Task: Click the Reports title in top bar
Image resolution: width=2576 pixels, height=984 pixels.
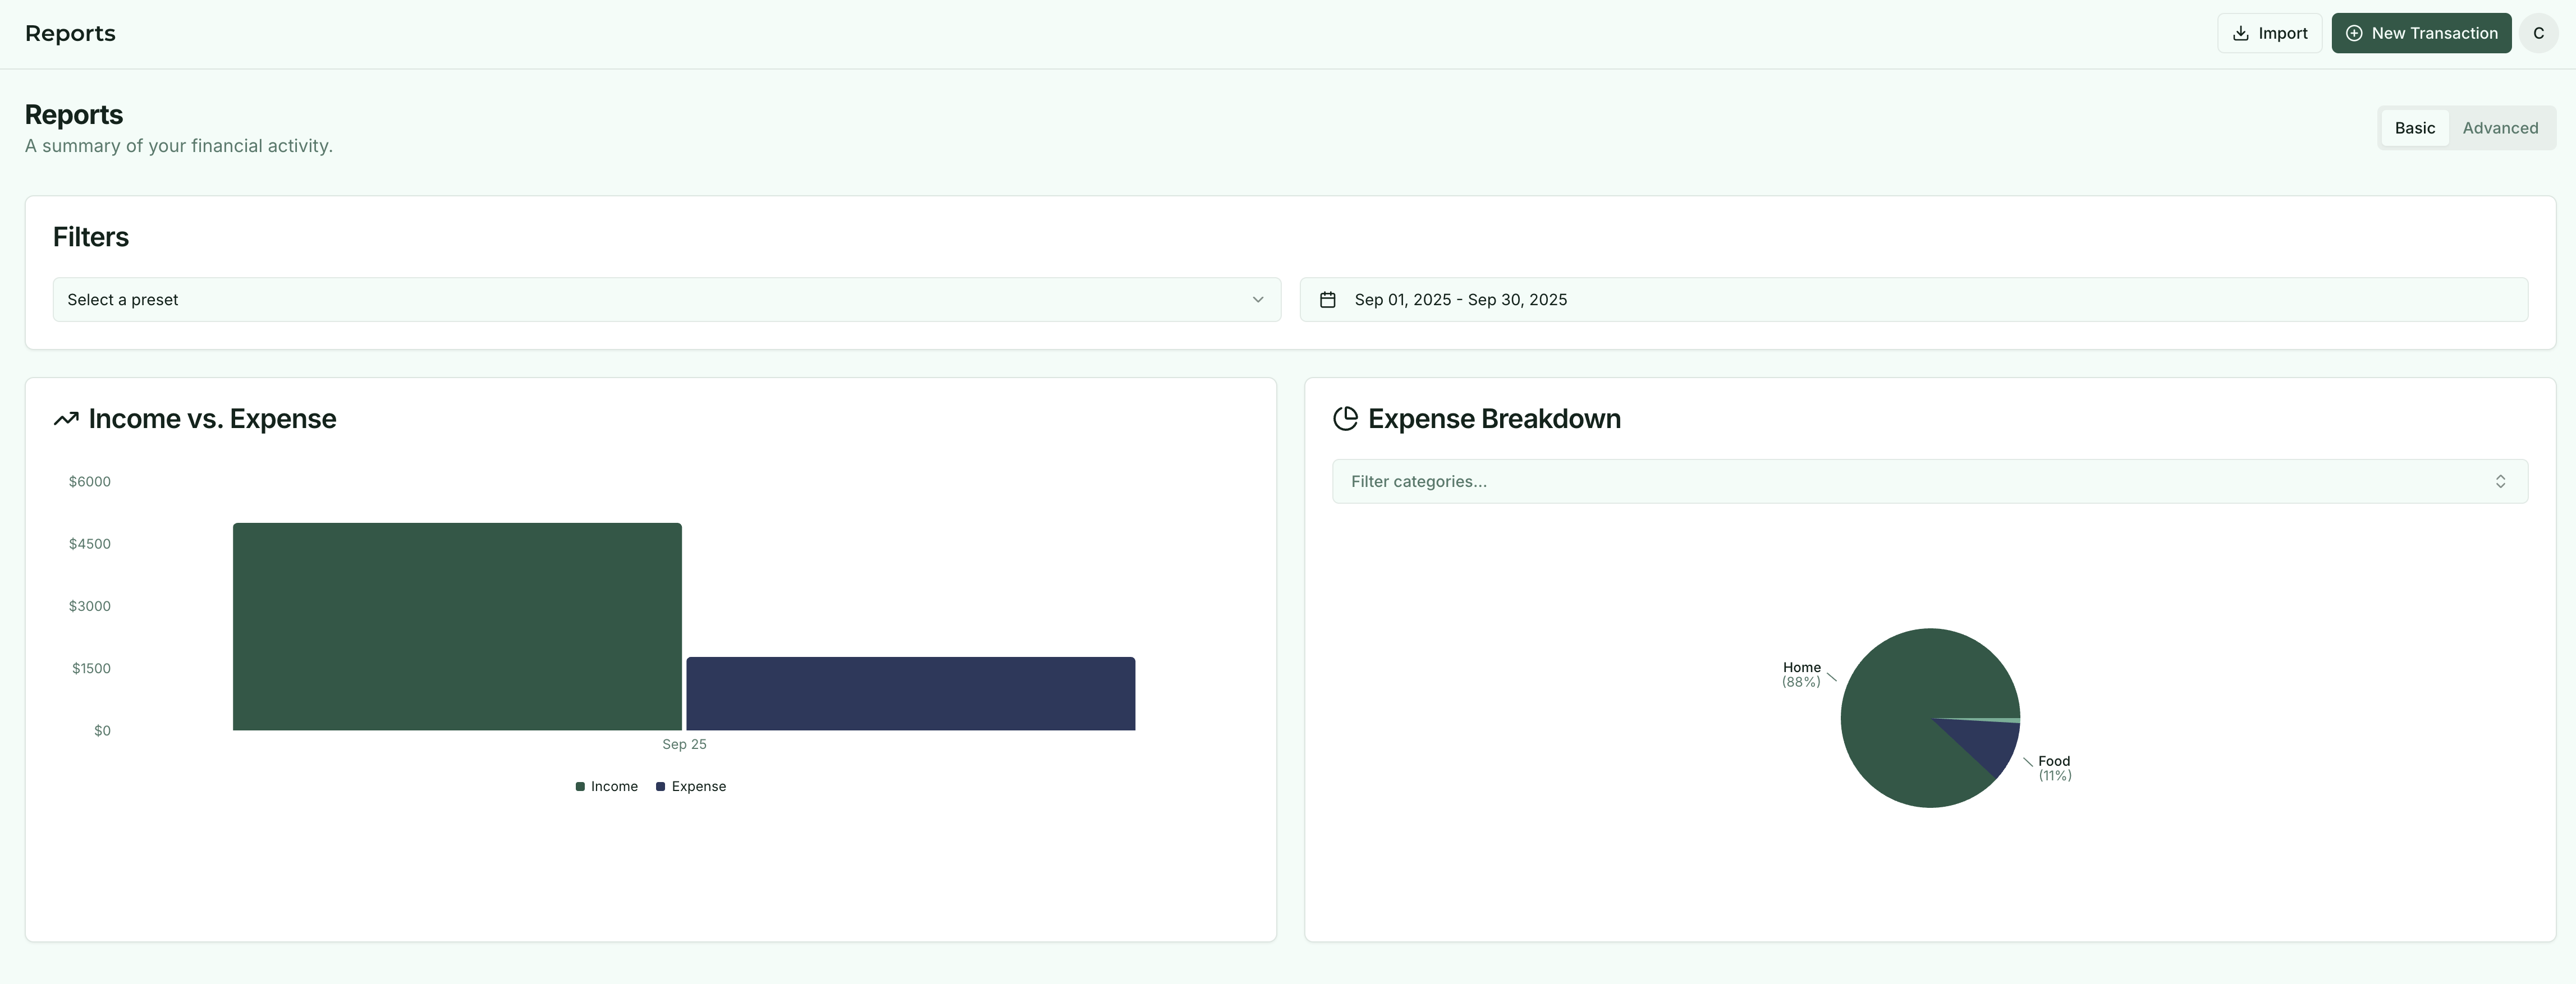Action: (70, 33)
